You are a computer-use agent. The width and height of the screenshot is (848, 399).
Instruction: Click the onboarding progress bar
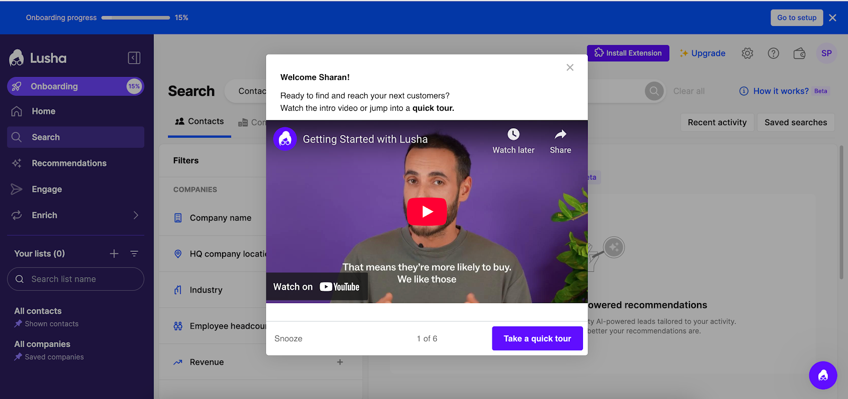(x=136, y=17)
